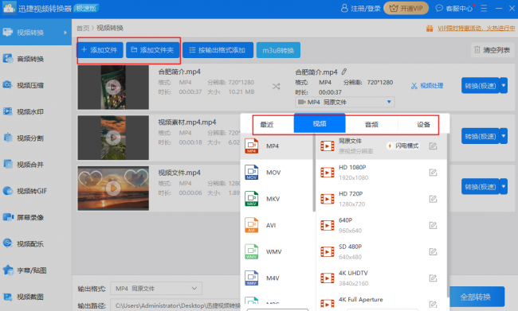Click 转换(极速) for 合肥简介.mp4
This screenshot has width=518, height=311.
[x=481, y=86]
